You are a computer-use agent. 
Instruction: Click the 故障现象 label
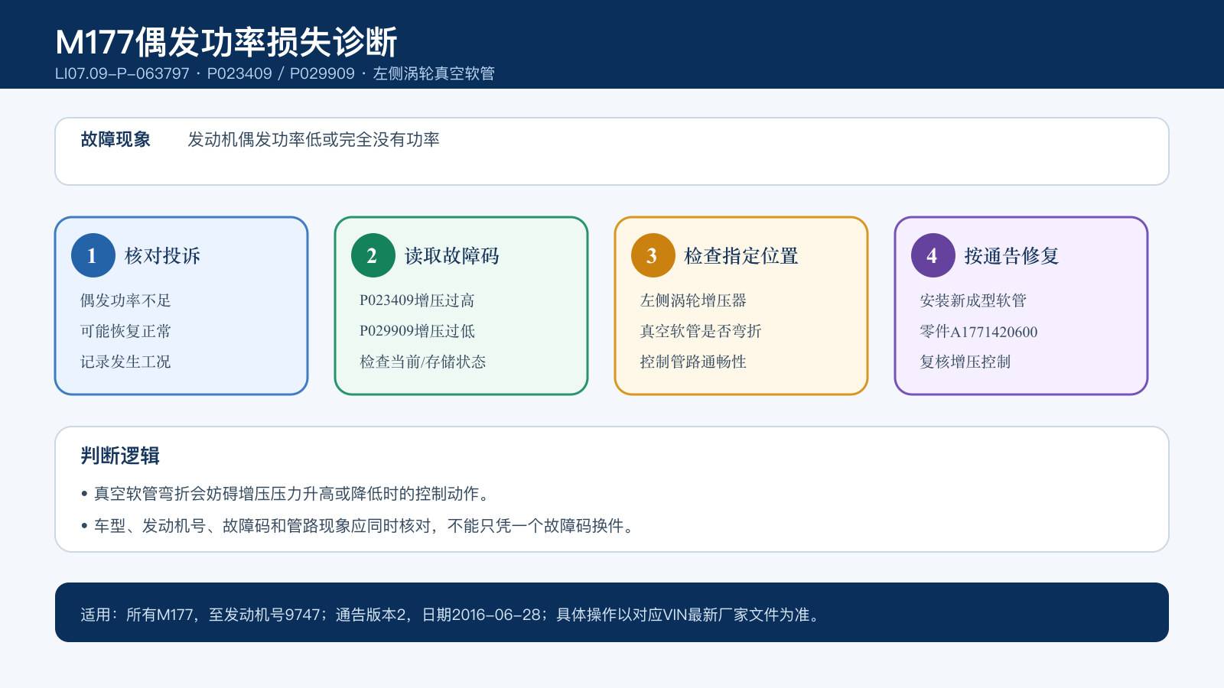pos(116,139)
